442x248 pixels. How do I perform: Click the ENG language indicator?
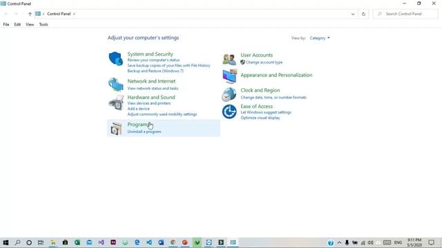[398, 242]
